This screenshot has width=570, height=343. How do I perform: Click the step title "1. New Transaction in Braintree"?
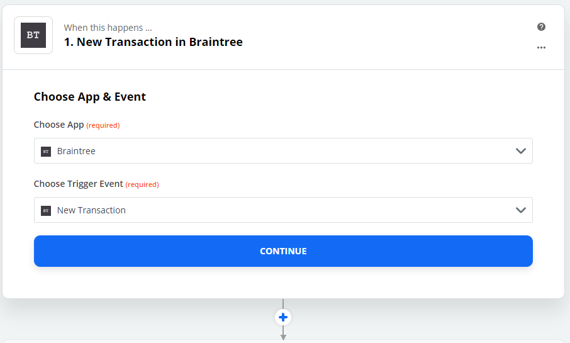[153, 42]
